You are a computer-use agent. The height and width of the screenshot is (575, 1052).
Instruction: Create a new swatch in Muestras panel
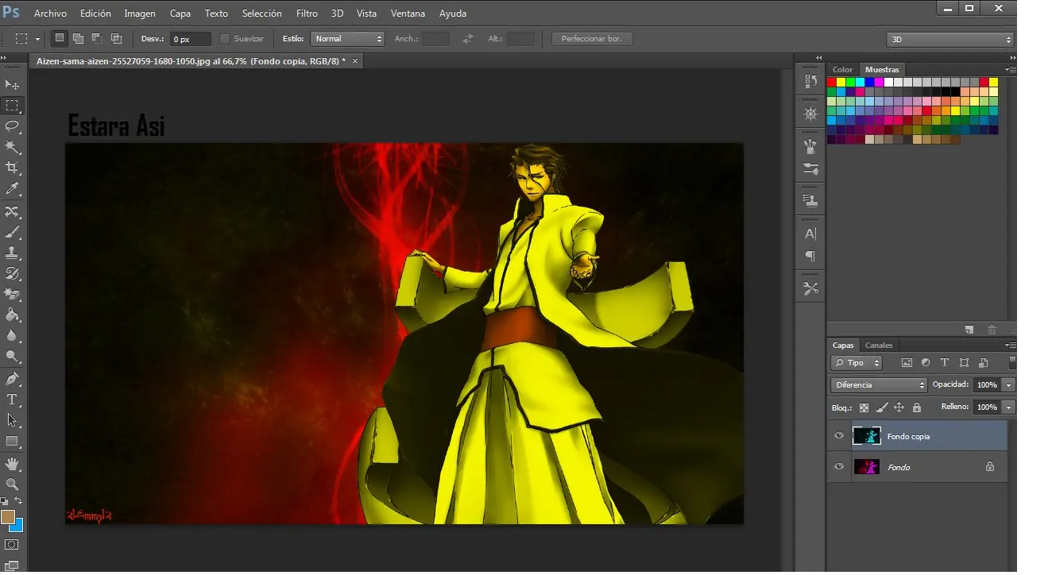coord(969,330)
